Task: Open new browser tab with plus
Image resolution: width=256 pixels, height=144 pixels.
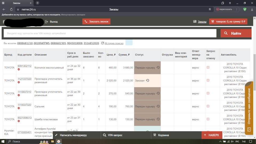Action: 37,3
